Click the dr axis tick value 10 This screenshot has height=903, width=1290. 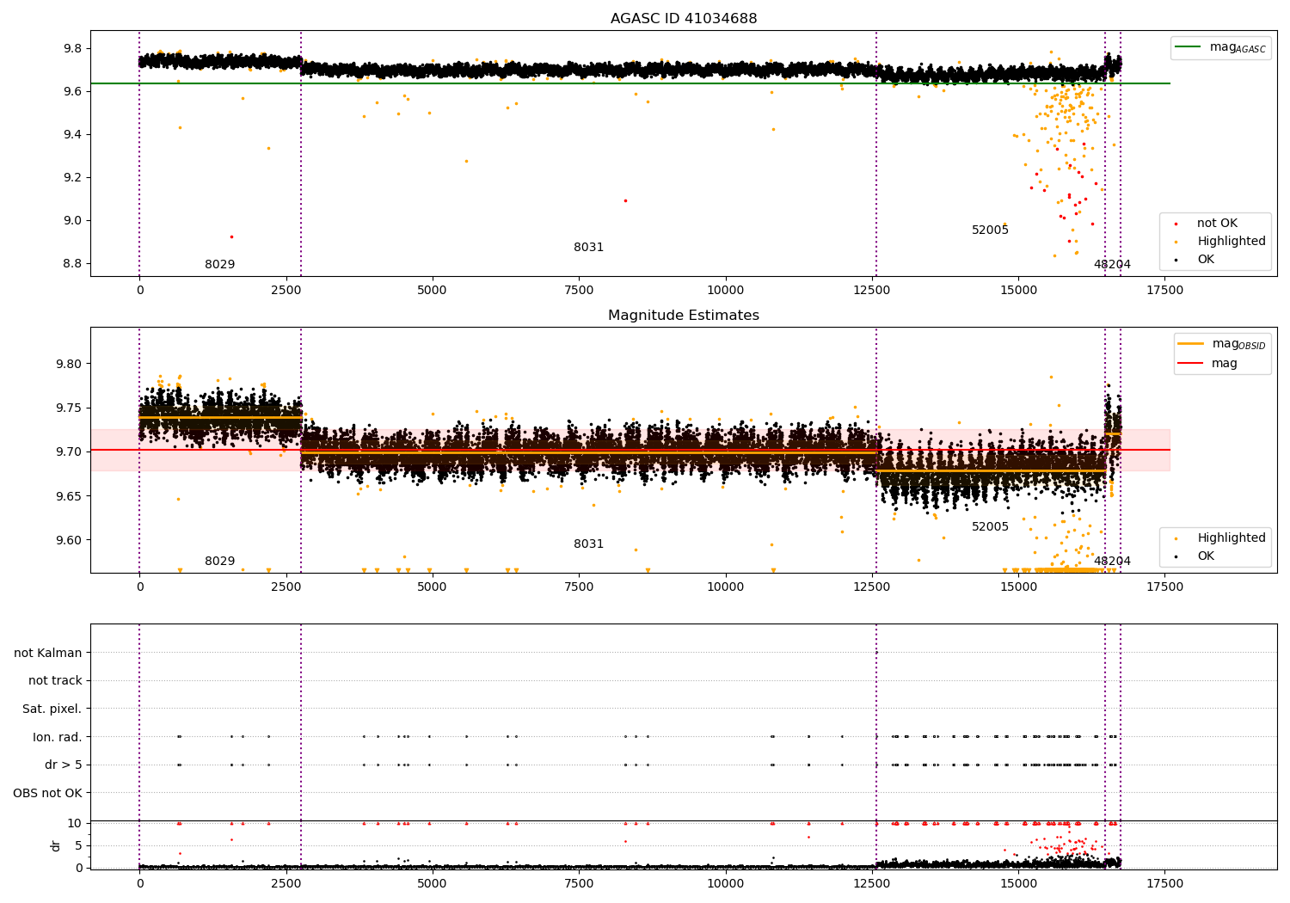75,824
